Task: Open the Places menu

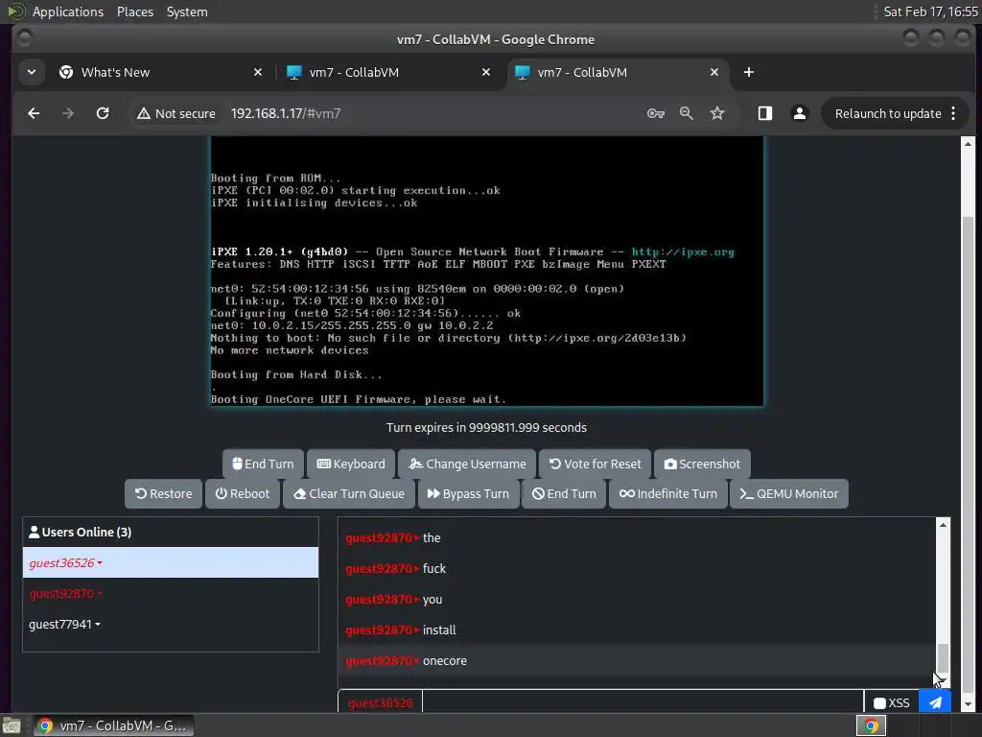Action: click(x=134, y=12)
